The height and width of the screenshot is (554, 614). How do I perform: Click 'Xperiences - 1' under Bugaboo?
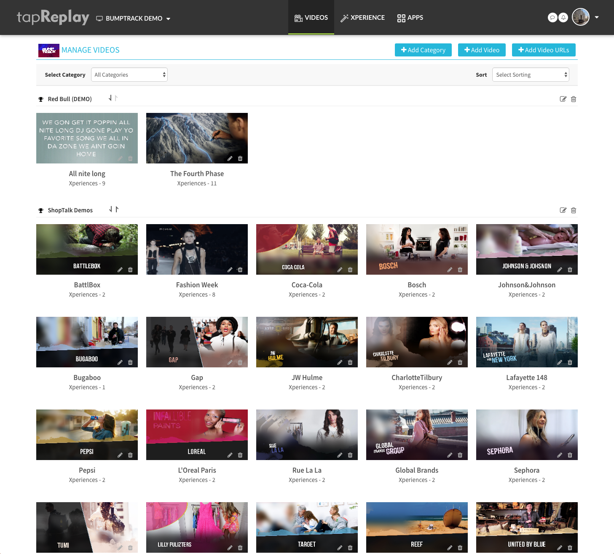coord(87,387)
